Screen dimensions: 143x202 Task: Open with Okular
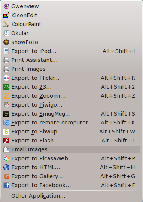(71, 33)
